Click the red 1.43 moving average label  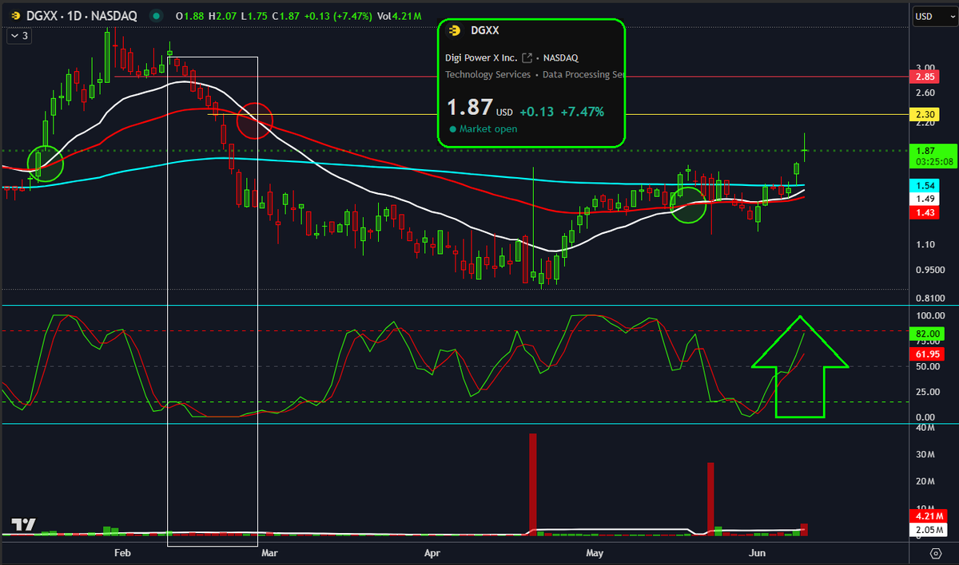925,212
